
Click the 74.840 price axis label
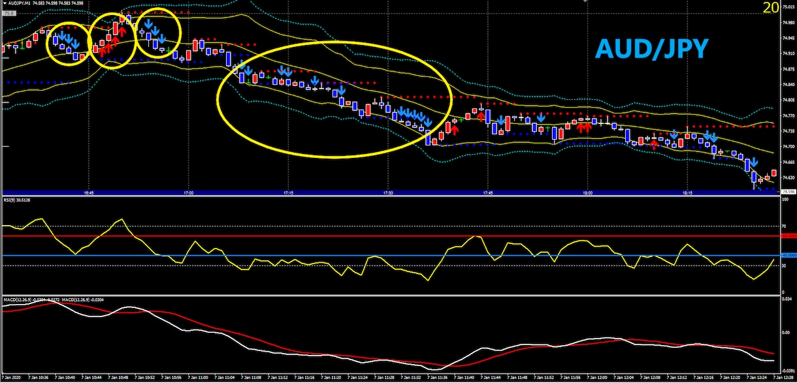[789, 85]
